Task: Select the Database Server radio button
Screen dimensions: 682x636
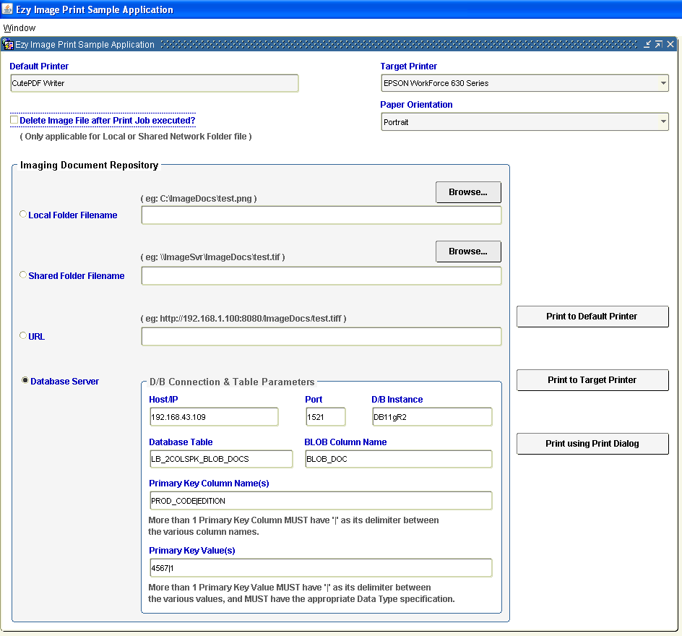Action: (25, 380)
